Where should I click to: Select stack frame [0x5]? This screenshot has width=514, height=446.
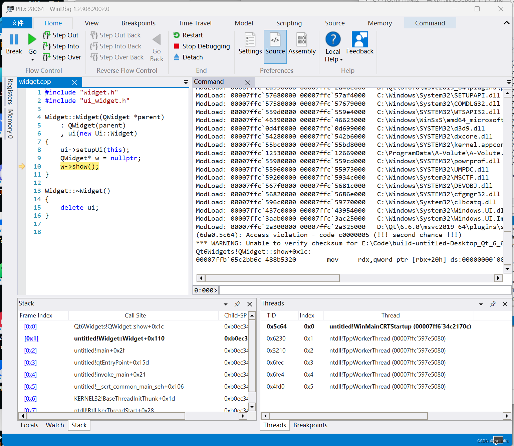30,387
